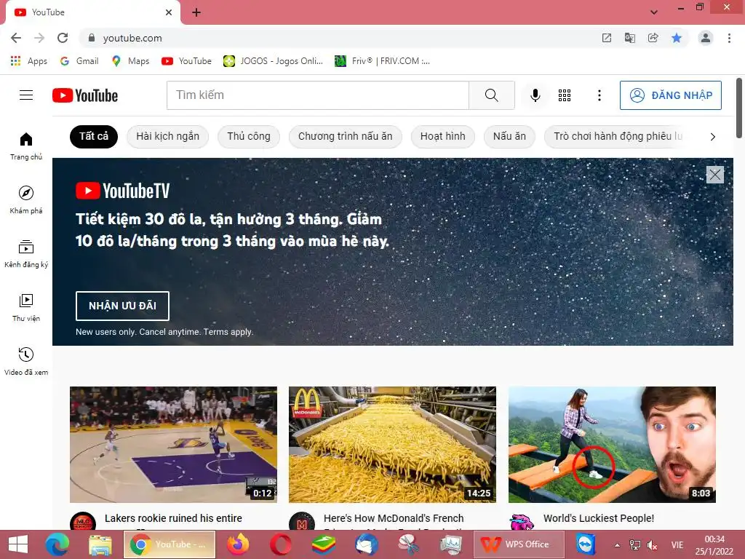Click the muted volume tray icon

[x=653, y=544]
